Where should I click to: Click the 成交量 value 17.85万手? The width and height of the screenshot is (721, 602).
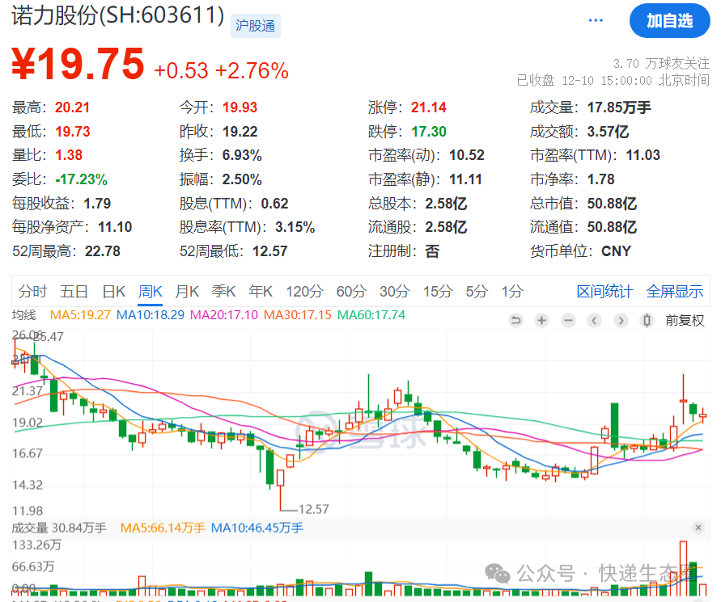point(619,107)
